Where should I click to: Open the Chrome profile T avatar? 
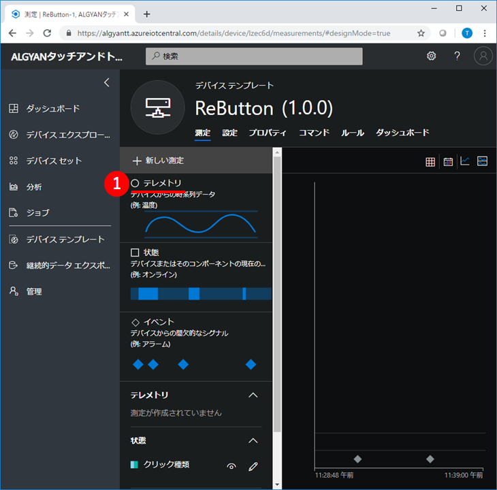tap(467, 33)
